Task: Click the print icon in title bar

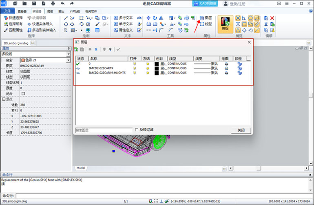Action: click(x=53, y=3)
